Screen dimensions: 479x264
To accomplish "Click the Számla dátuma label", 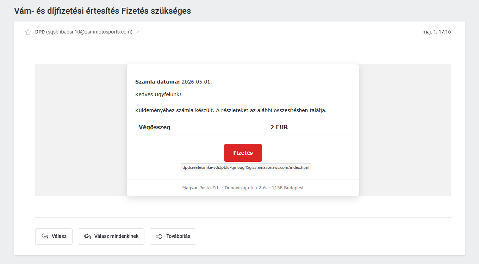I will pos(157,82).
